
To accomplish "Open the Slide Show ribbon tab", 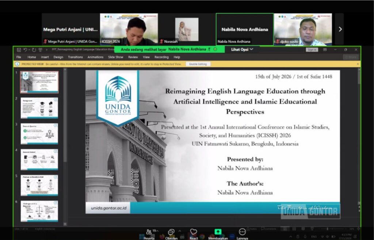I will (115, 57).
